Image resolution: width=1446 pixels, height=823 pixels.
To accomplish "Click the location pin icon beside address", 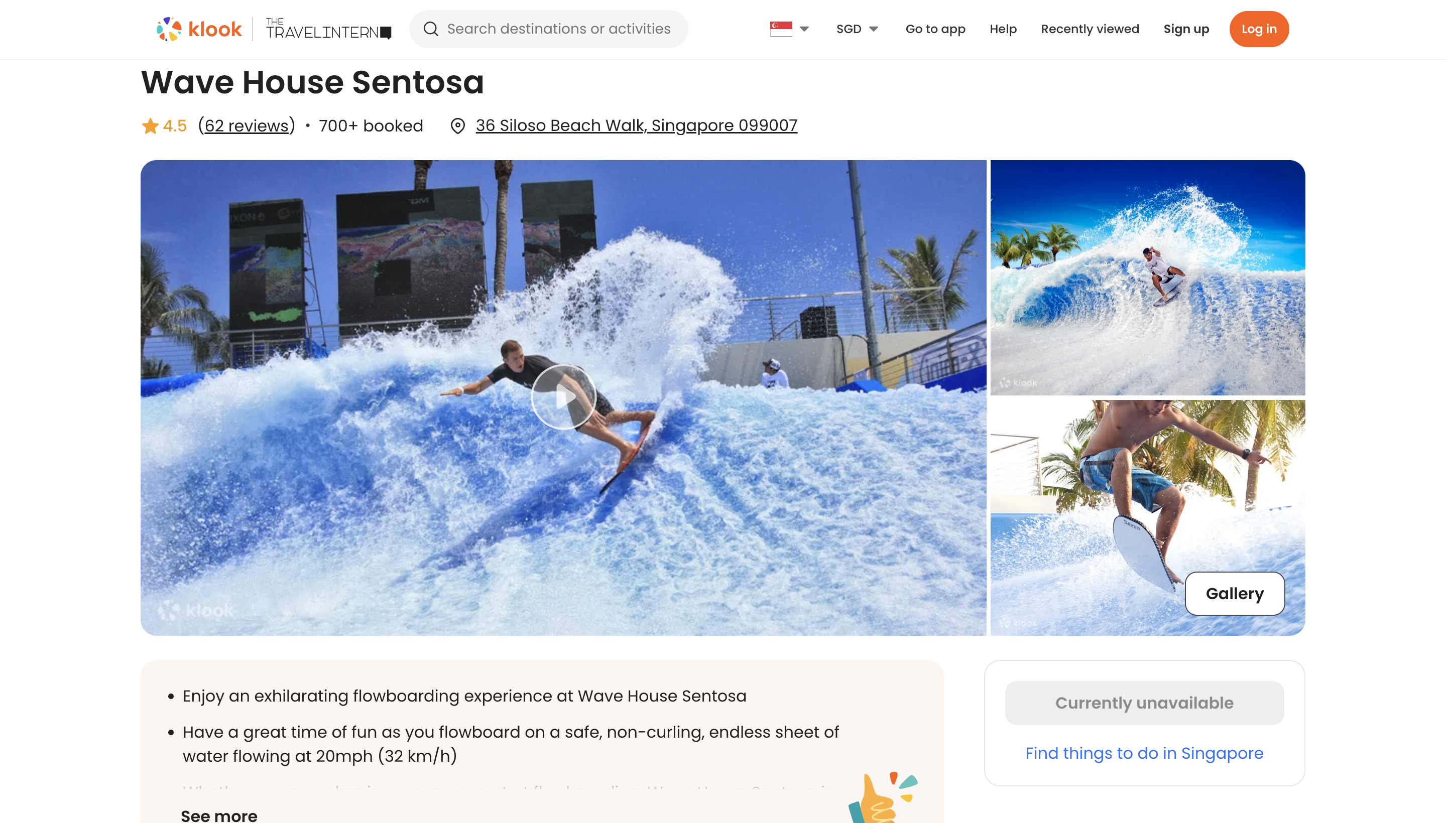I will [x=457, y=125].
